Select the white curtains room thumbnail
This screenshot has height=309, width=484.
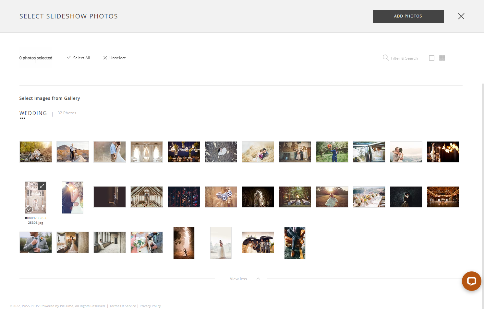point(147,152)
